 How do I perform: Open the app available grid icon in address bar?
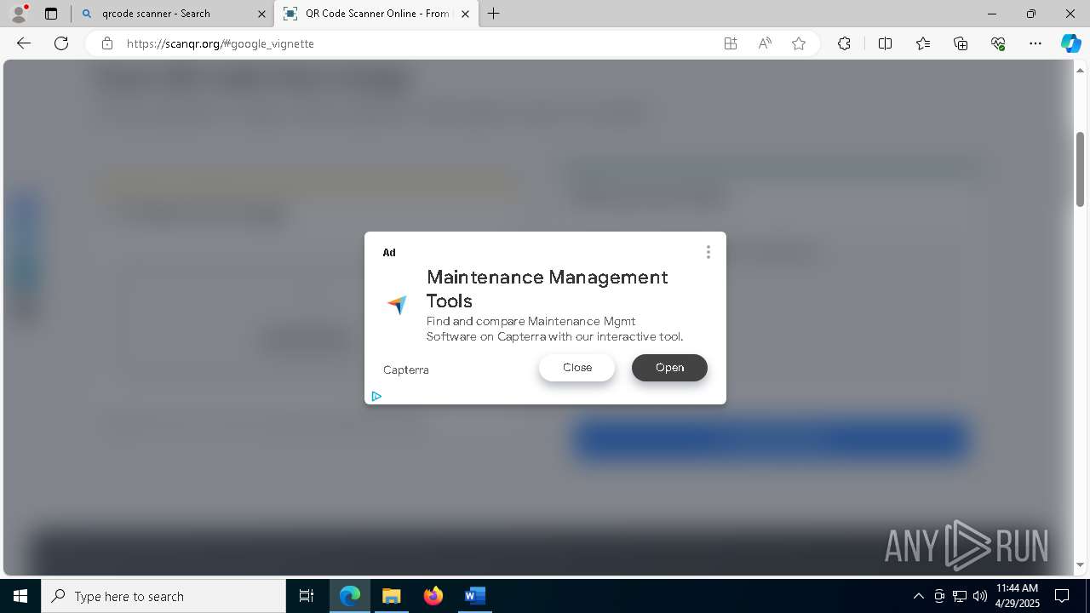pos(731,43)
